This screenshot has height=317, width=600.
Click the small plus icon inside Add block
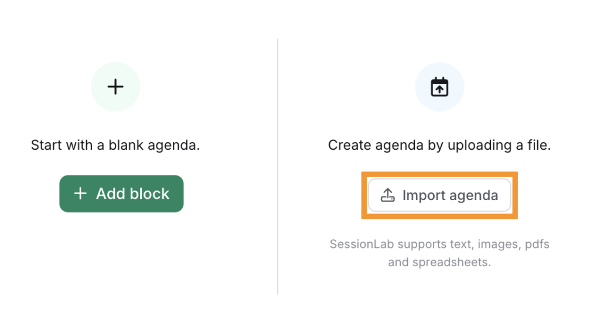(x=80, y=194)
